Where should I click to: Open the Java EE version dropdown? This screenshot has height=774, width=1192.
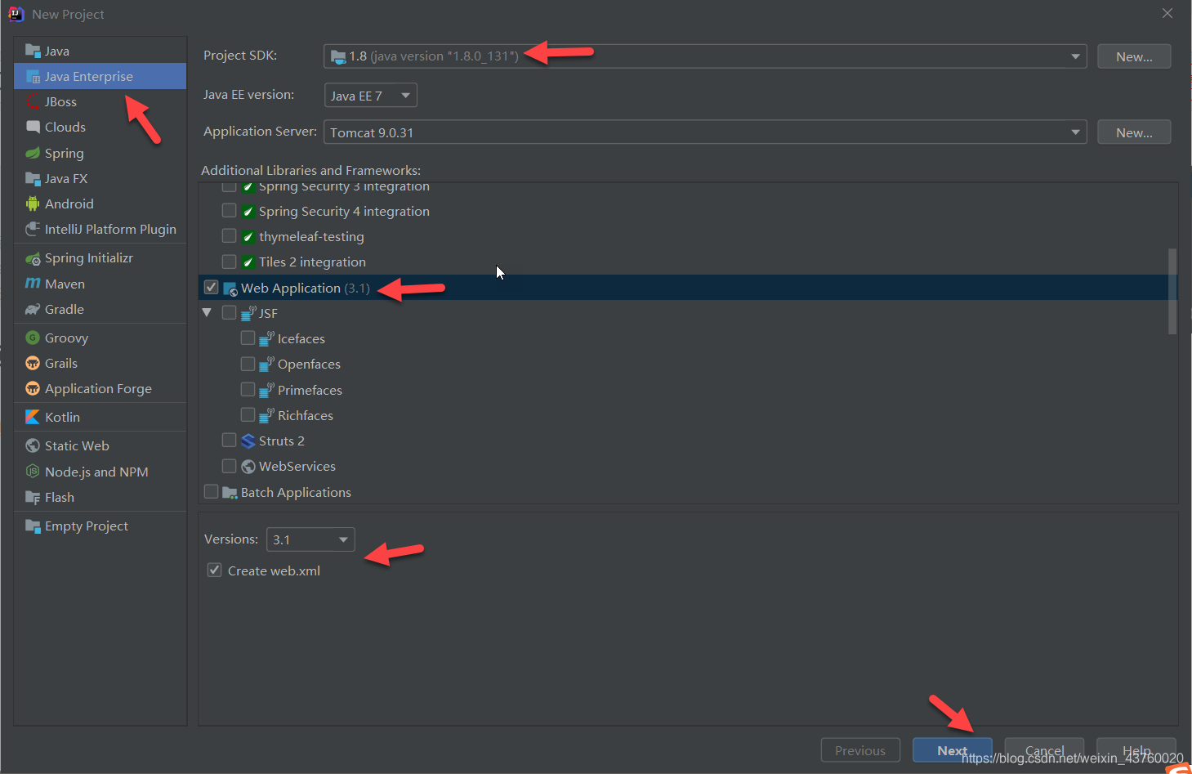tap(371, 96)
